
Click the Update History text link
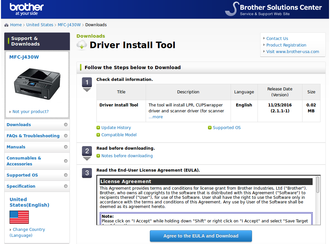click(116, 128)
